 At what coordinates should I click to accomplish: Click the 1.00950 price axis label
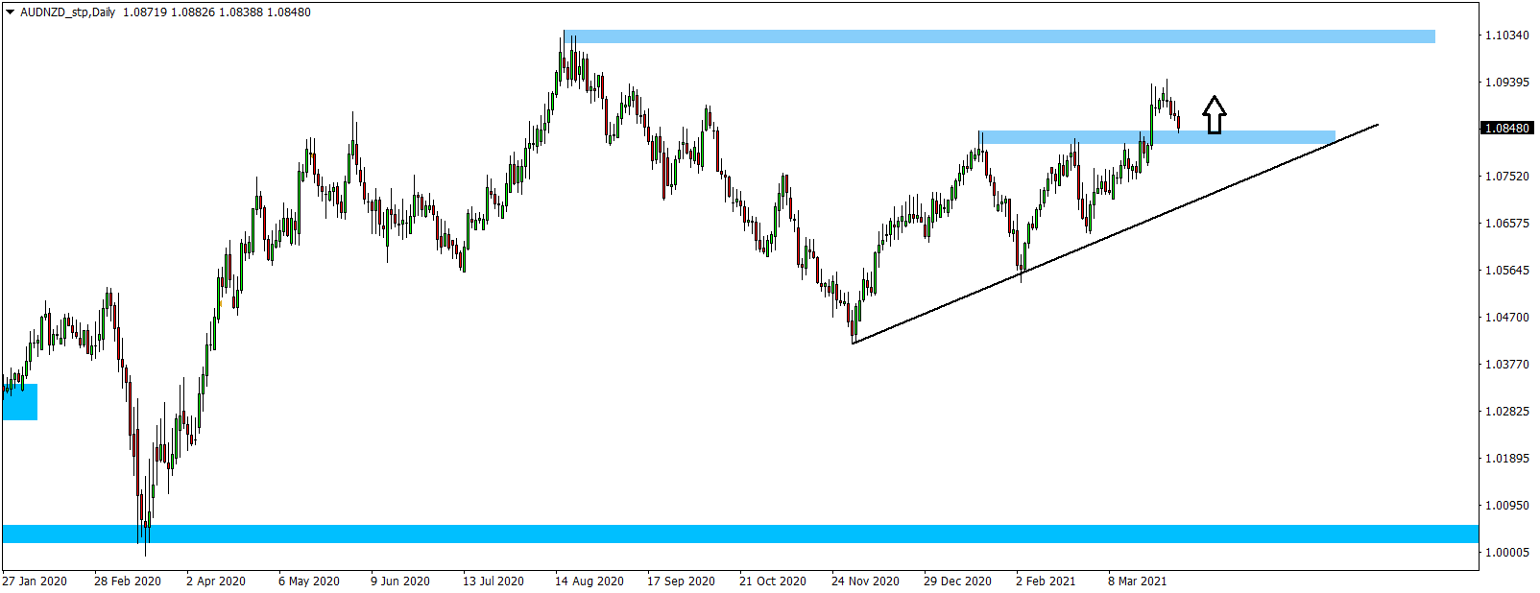point(1507,506)
